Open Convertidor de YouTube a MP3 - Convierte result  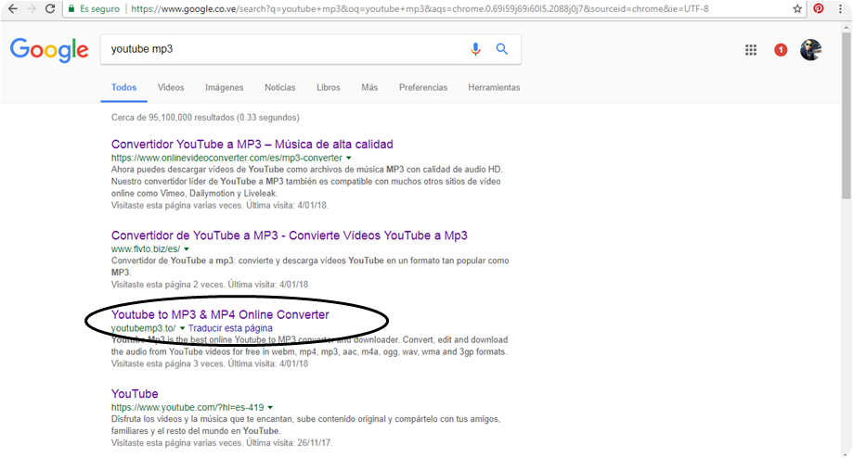pos(290,235)
